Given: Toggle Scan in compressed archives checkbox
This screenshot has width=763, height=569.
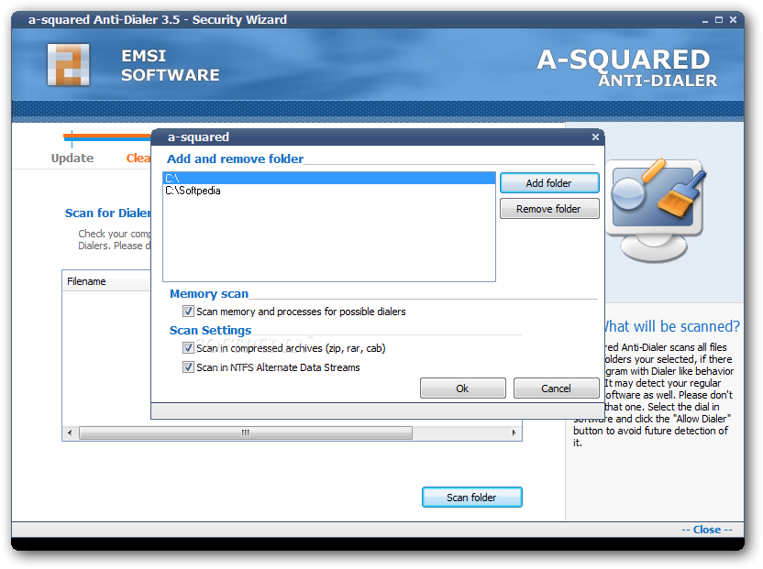Looking at the screenshot, I should [x=188, y=348].
